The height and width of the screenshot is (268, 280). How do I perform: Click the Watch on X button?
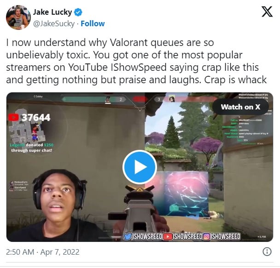(240, 107)
